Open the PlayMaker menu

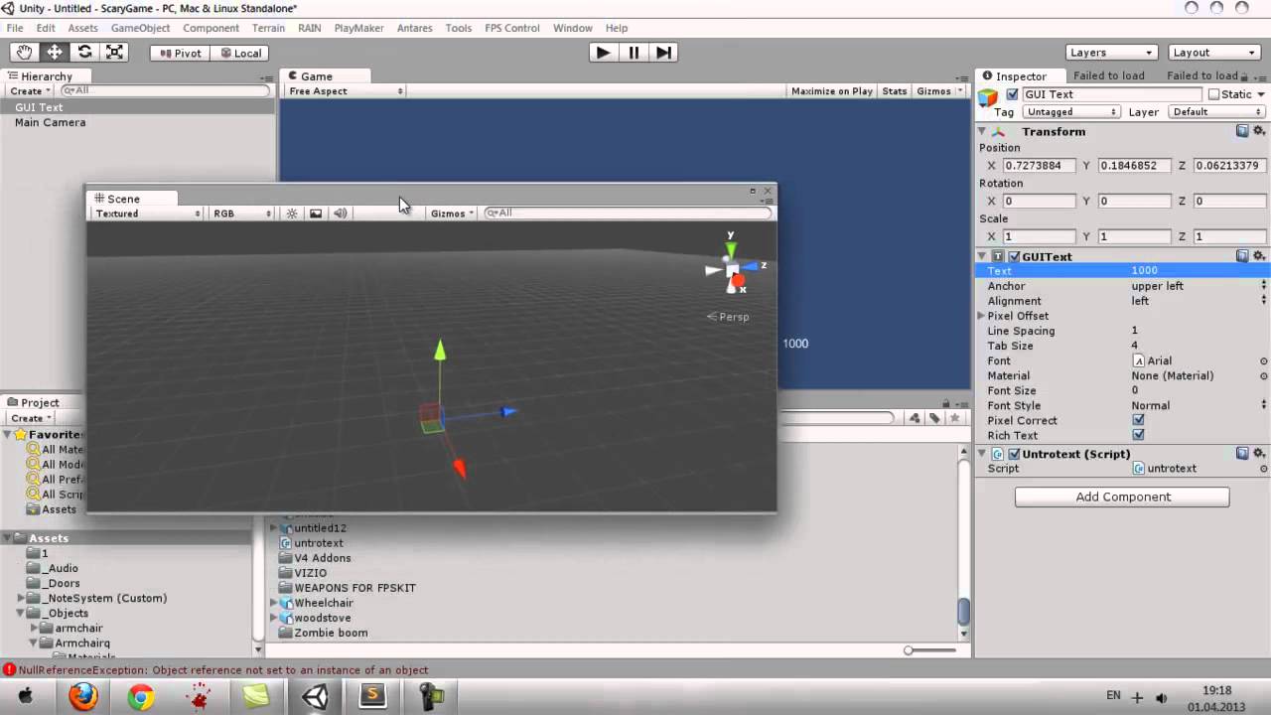coord(358,28)
